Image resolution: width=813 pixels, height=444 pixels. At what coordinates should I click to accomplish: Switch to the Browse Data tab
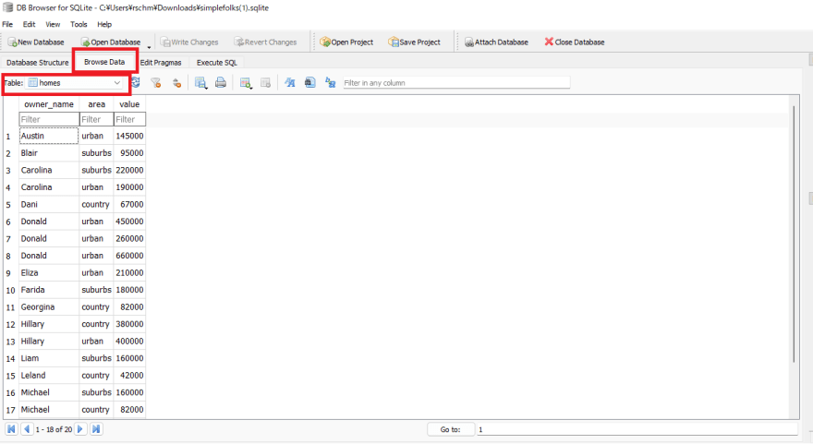[x=104, y=62]
